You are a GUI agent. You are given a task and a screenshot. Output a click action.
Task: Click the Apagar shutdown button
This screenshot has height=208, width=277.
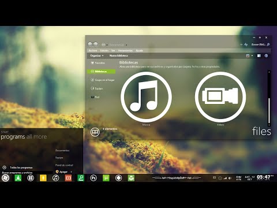click(62, 172)
